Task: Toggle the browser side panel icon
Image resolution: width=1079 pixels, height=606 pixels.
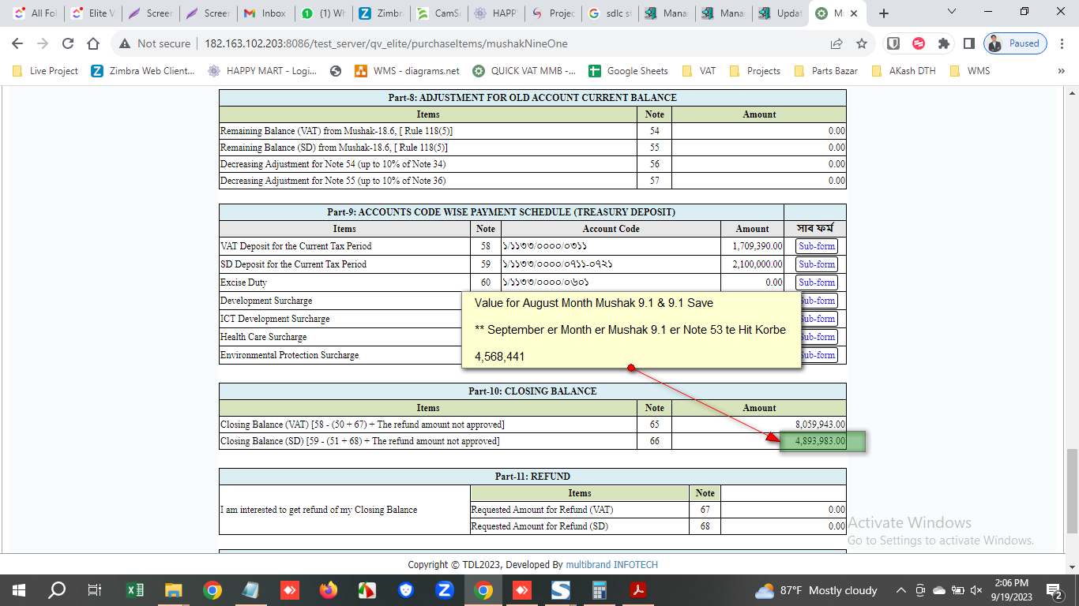Action: (968, 43)
